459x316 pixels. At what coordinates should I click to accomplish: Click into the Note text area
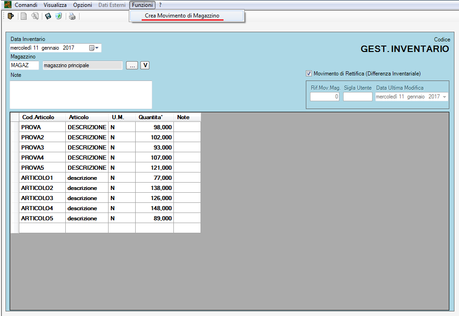coord(80,95)
